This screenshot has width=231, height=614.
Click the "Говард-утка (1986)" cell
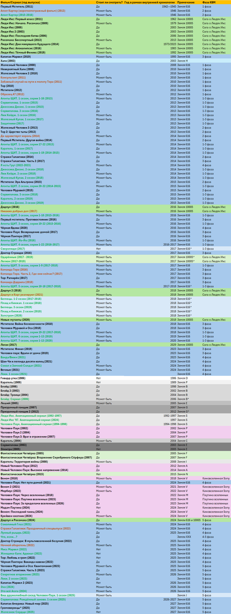13,378
